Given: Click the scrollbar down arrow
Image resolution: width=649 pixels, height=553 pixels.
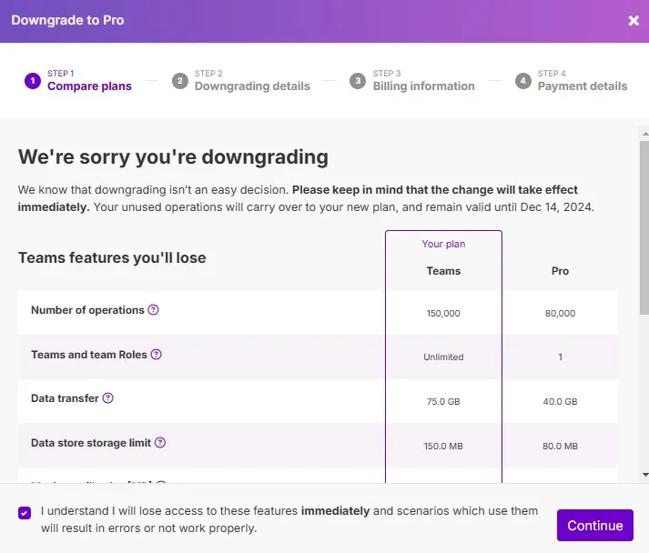Looking at the screenshot, I should coord(645,475).
